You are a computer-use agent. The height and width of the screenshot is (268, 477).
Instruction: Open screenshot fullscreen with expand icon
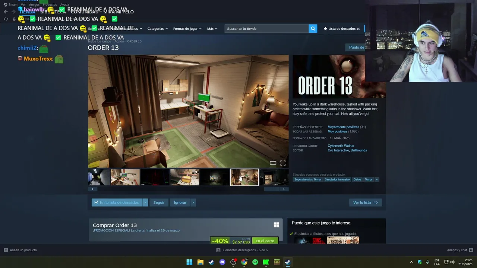click(283, 163)
